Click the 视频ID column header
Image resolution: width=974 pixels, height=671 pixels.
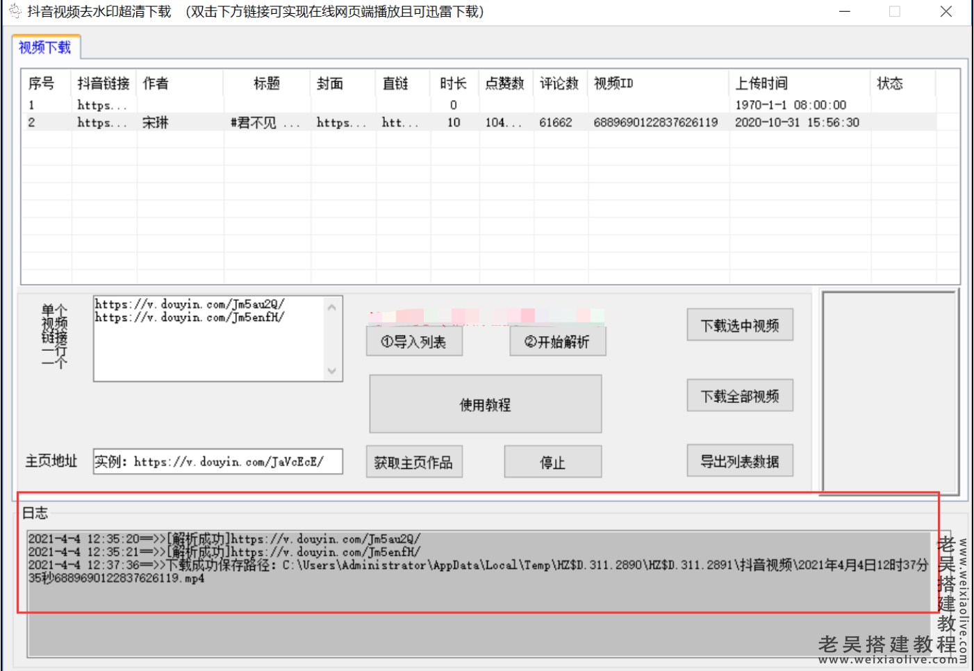tap(613, 83)
